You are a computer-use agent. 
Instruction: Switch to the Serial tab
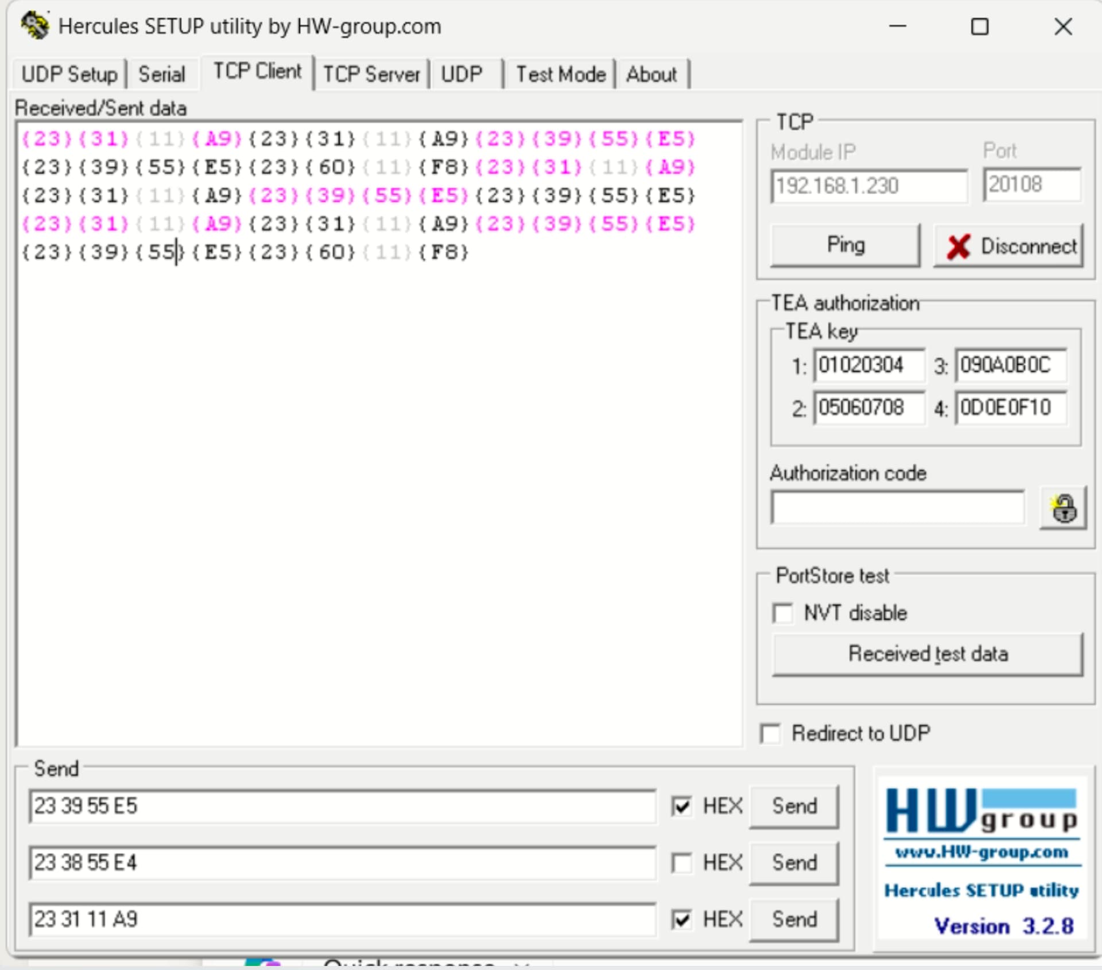coord(162,75)
